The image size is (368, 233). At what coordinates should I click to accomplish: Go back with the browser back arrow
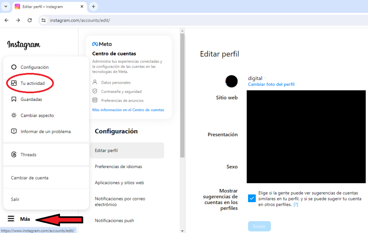7,20
